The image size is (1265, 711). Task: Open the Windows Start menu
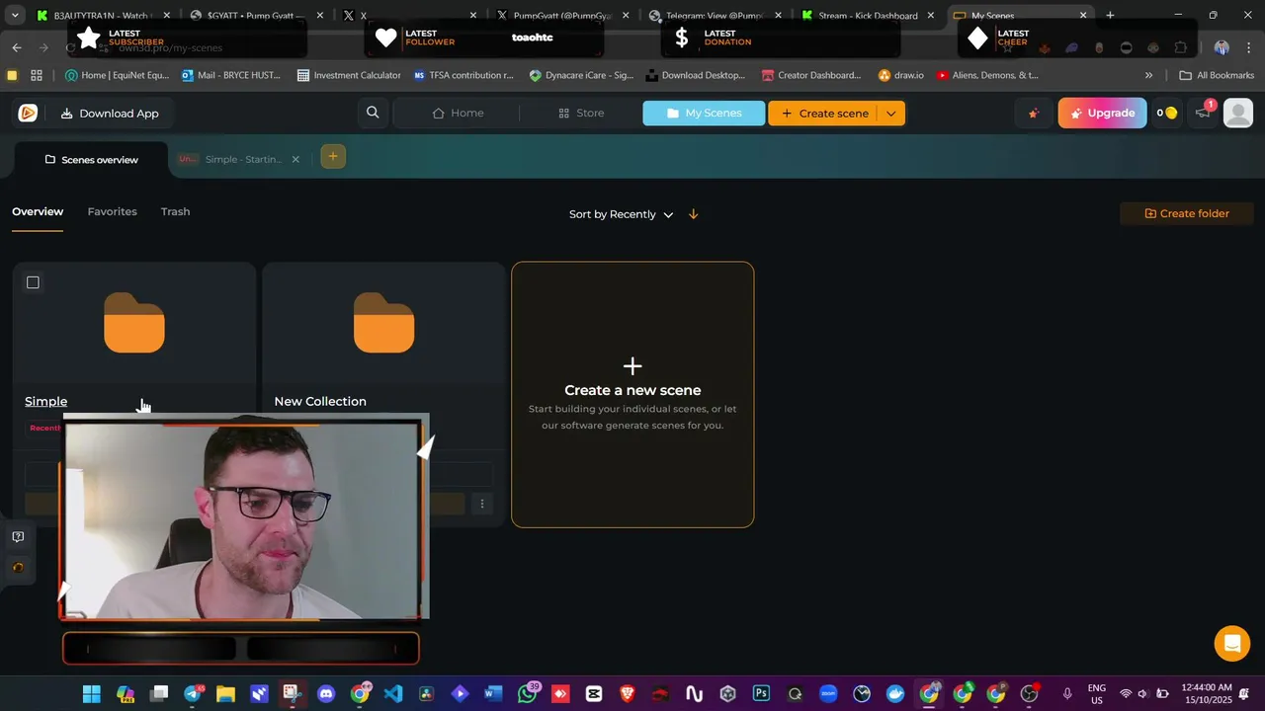(91, 694)
